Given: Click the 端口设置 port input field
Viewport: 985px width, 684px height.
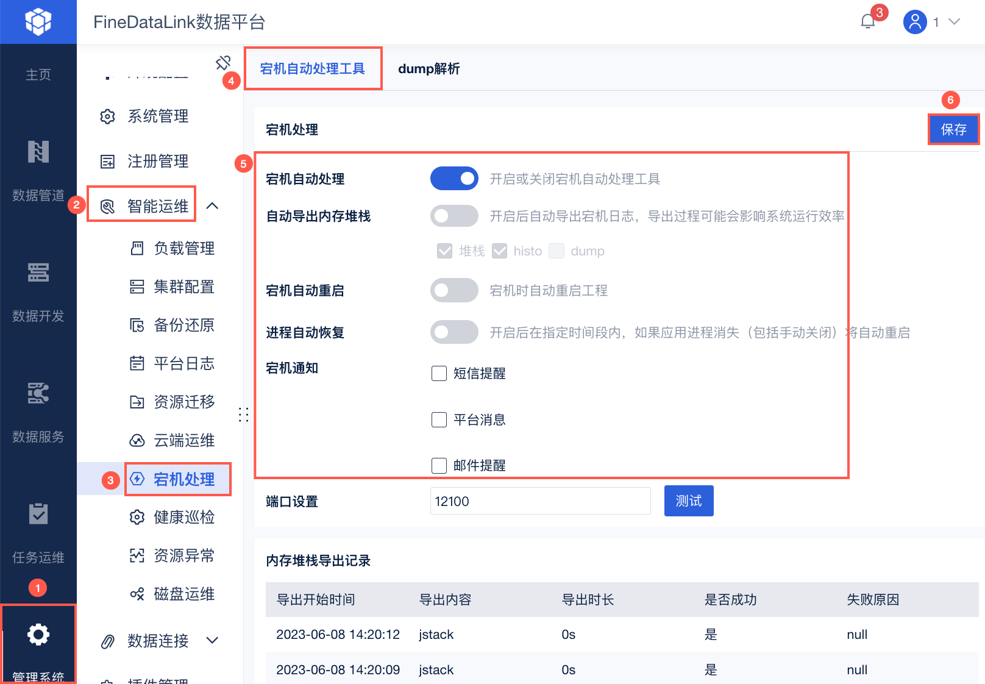Looking at the screenshot, I should pos(541,501).
